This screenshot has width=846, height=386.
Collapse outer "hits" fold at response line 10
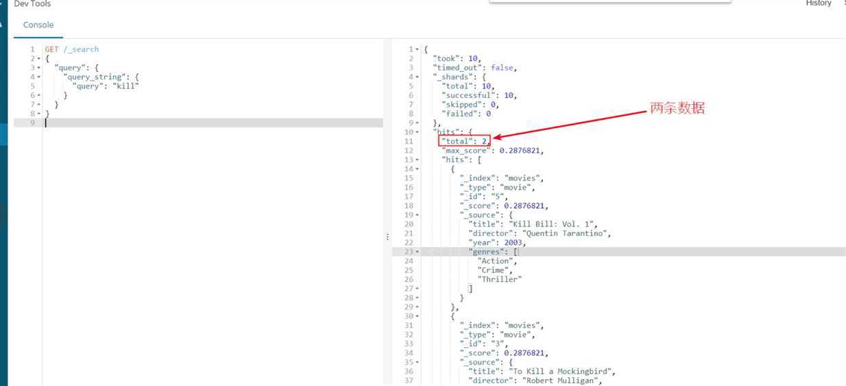click(418, 132)
